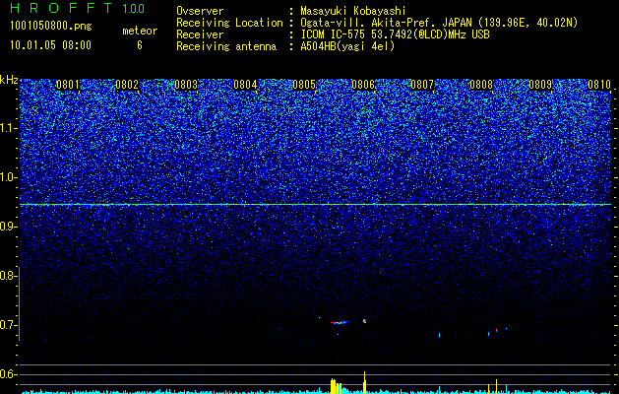
Task: Click the 0809 time marker
Action: [540, 85]
